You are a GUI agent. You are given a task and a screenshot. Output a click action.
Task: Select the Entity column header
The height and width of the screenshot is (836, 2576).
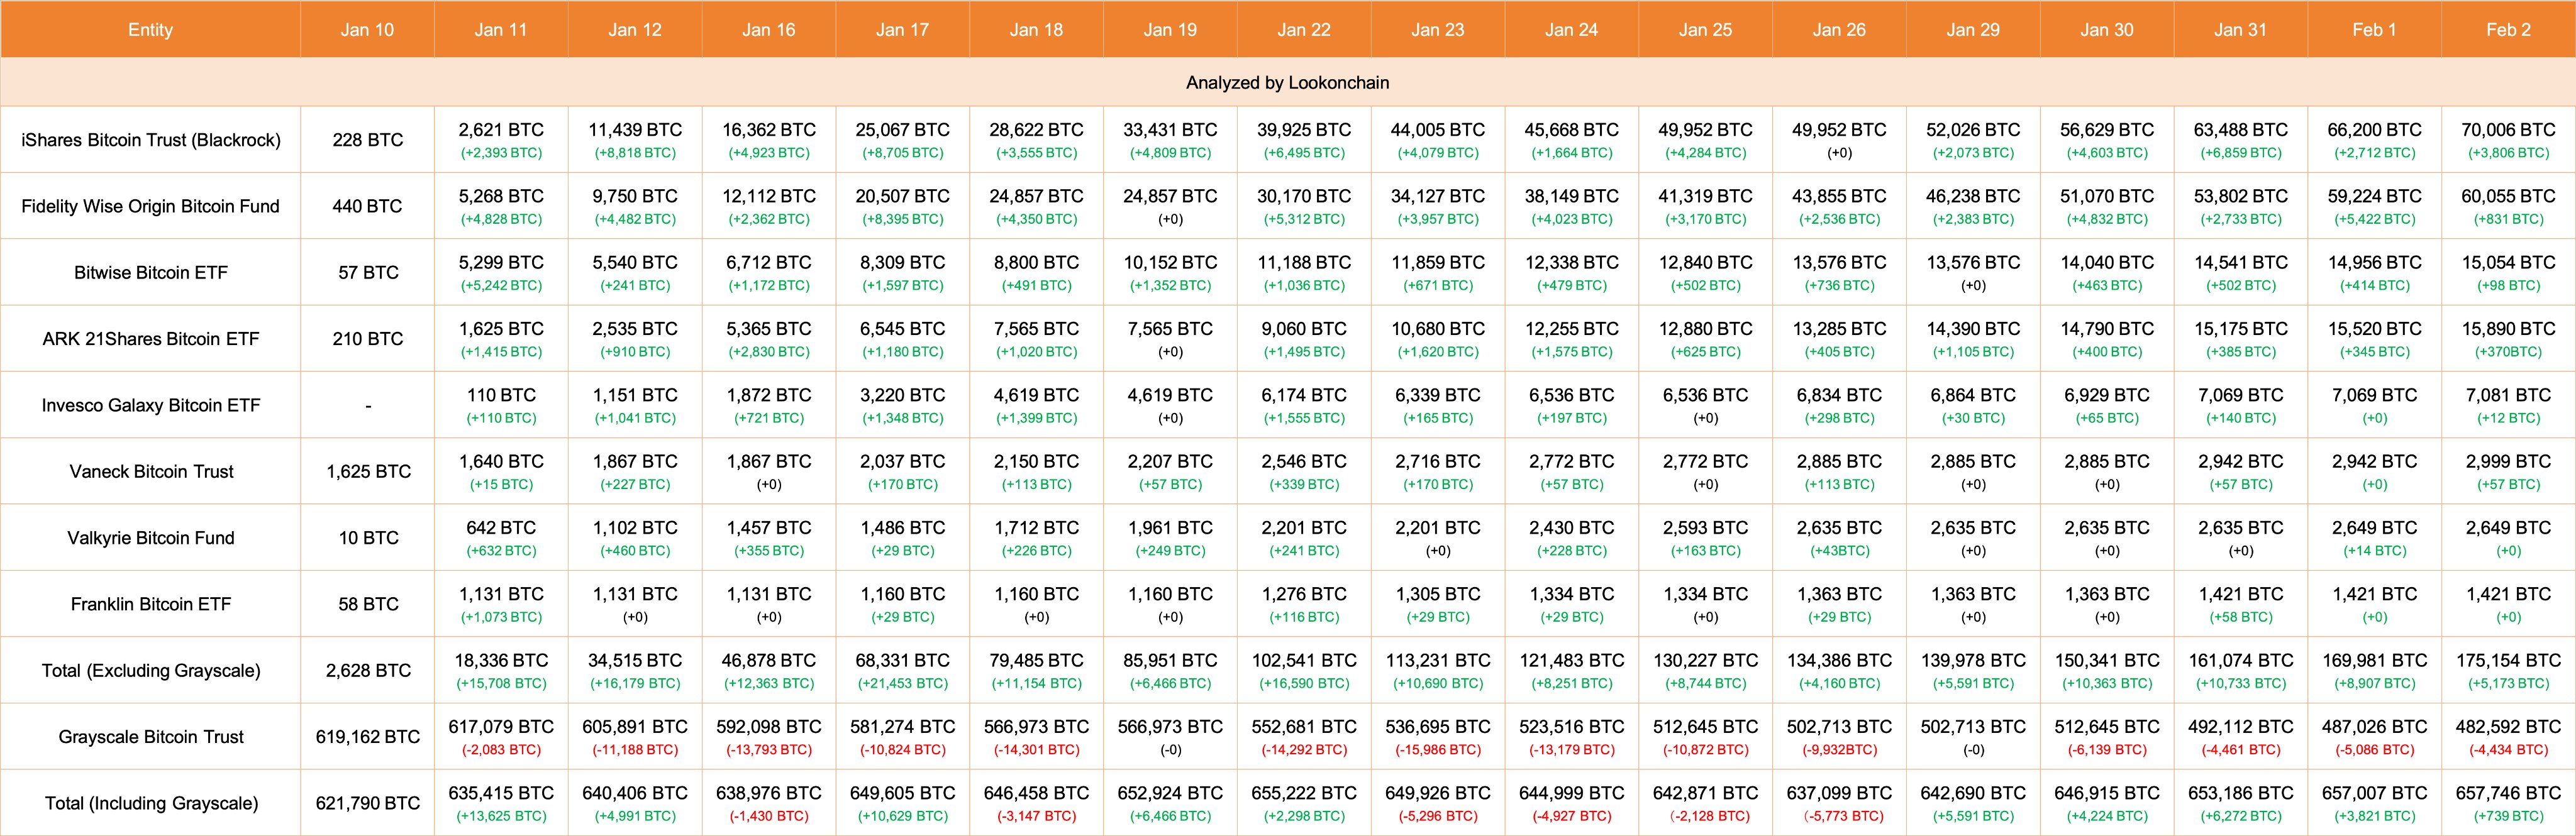(x=150, y=30)
